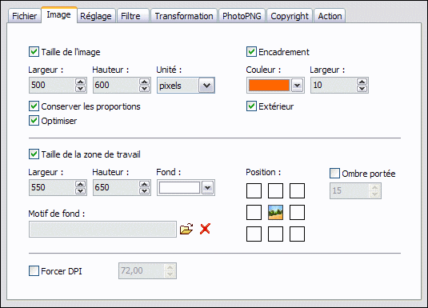Switch to the Copyright tab
The width and height of the screenshot is (428, 308).
coord(290,16)
